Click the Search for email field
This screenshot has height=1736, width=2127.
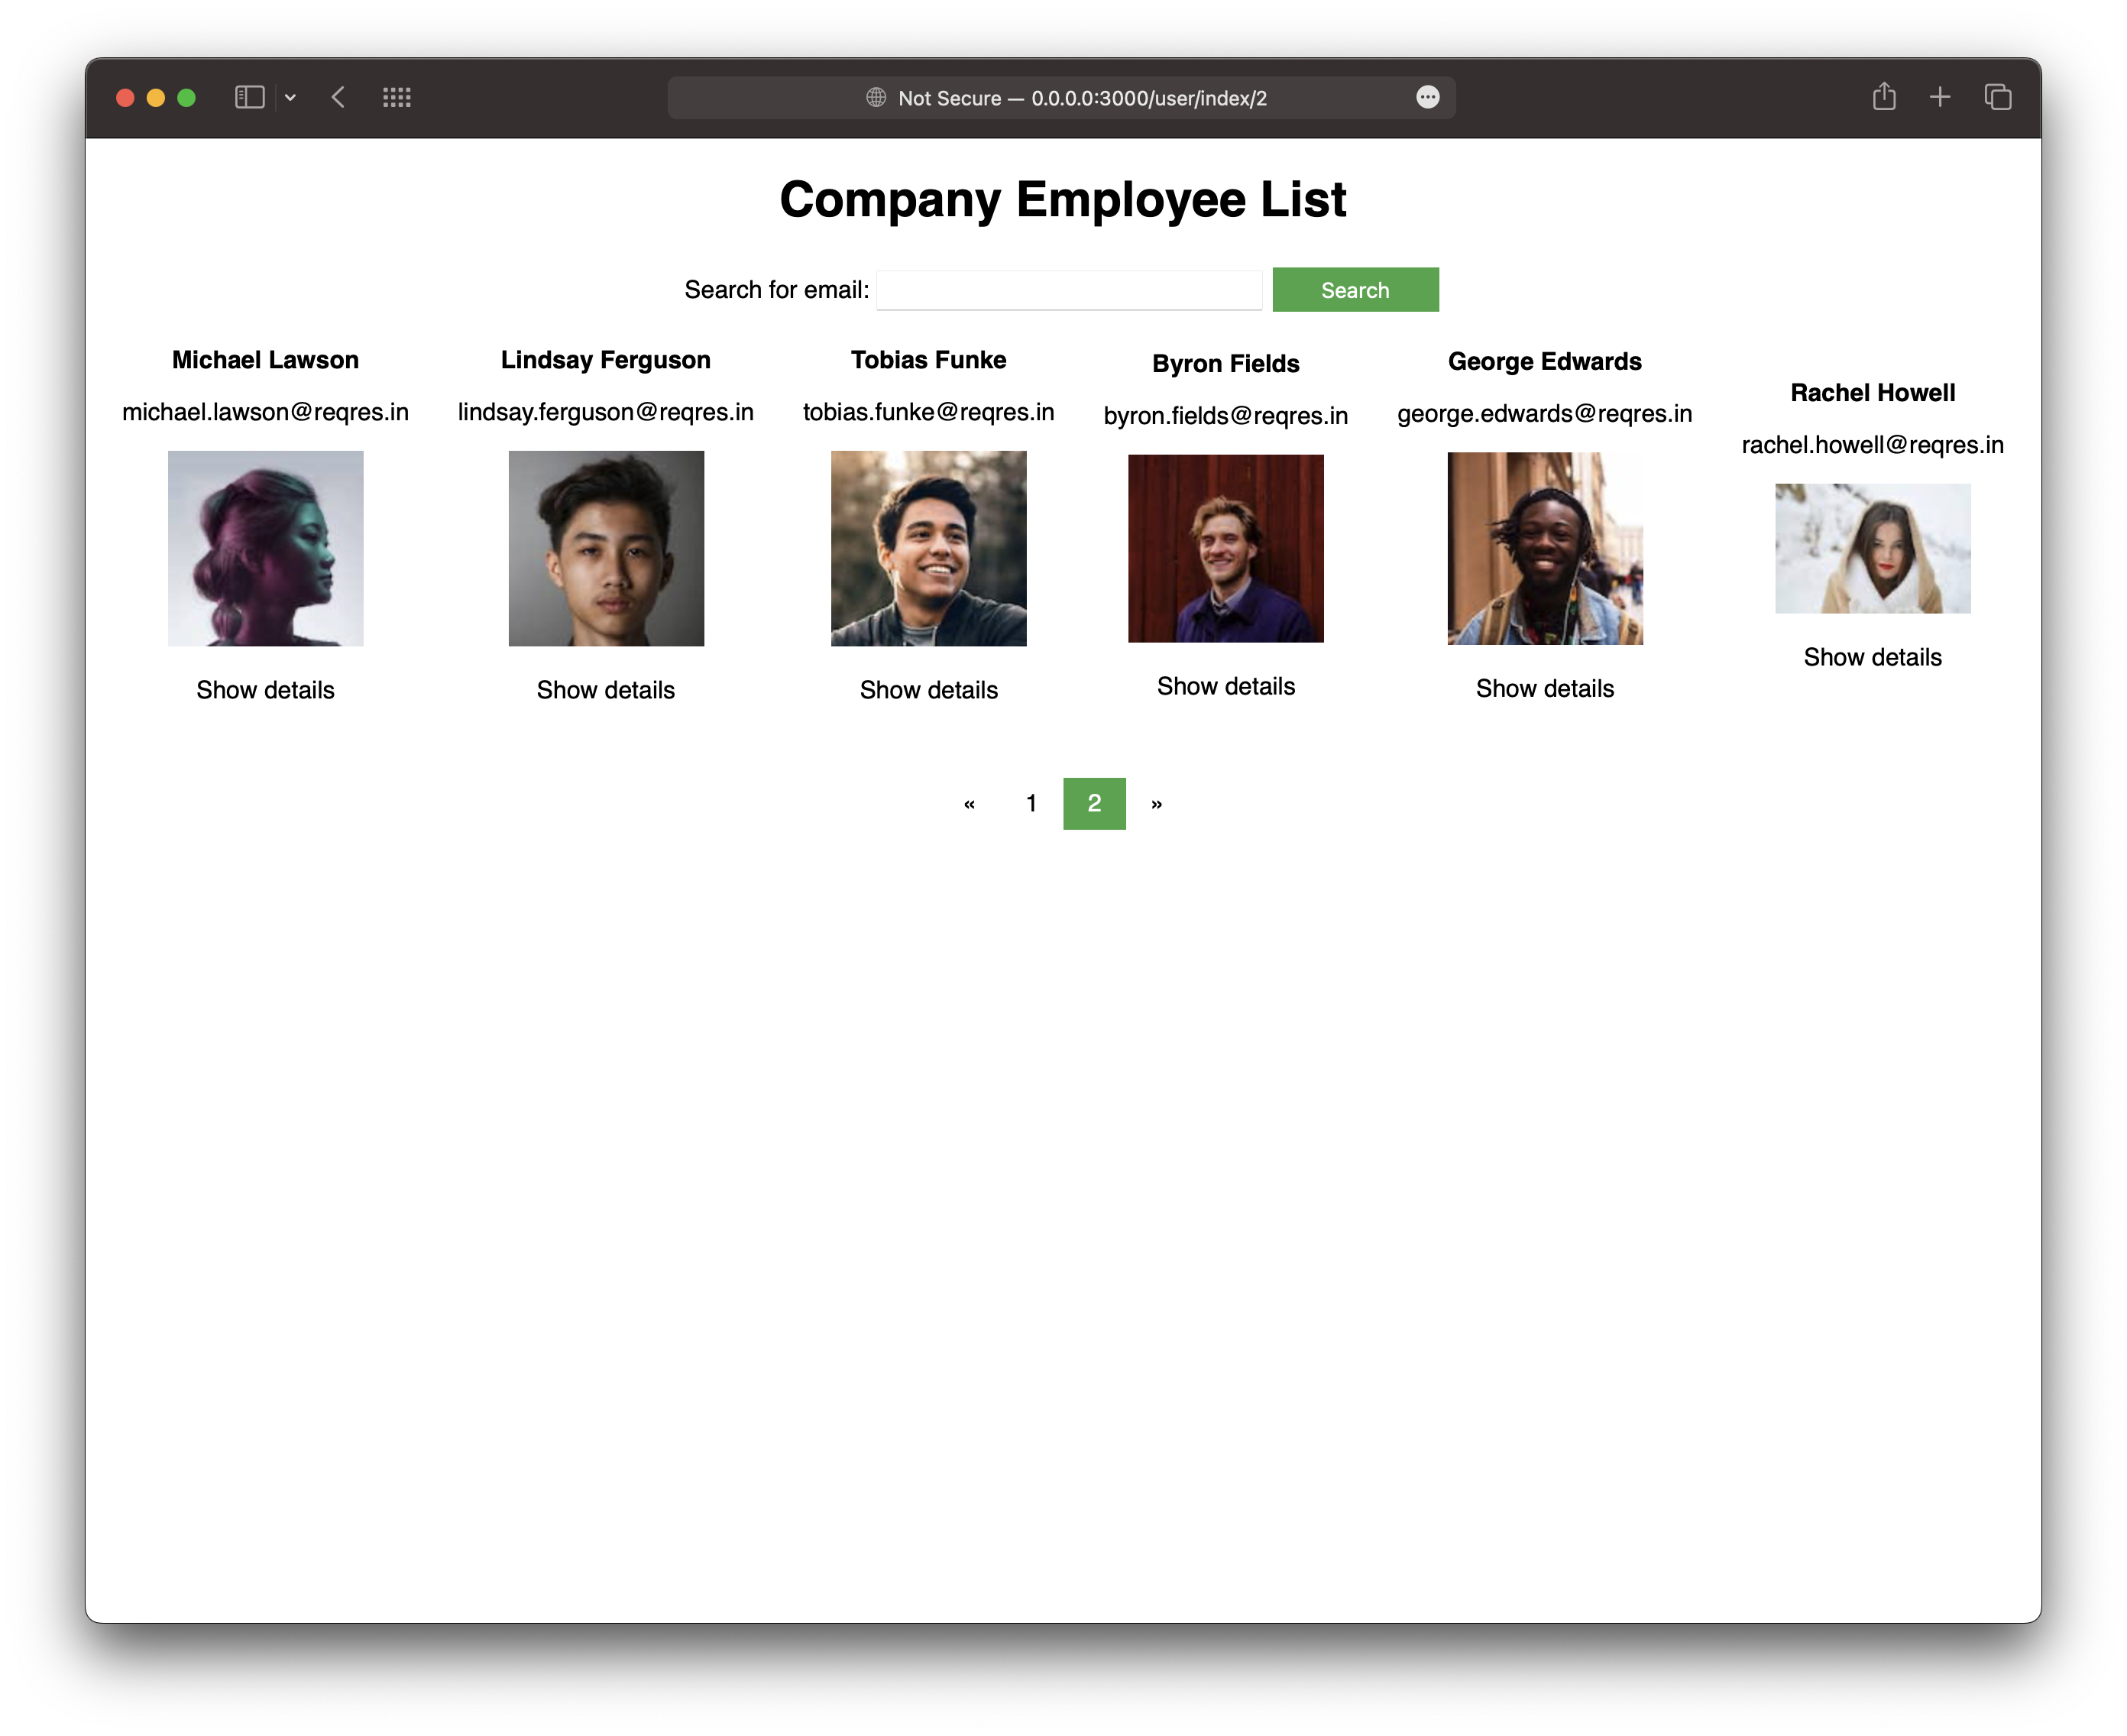(1069, 290)
